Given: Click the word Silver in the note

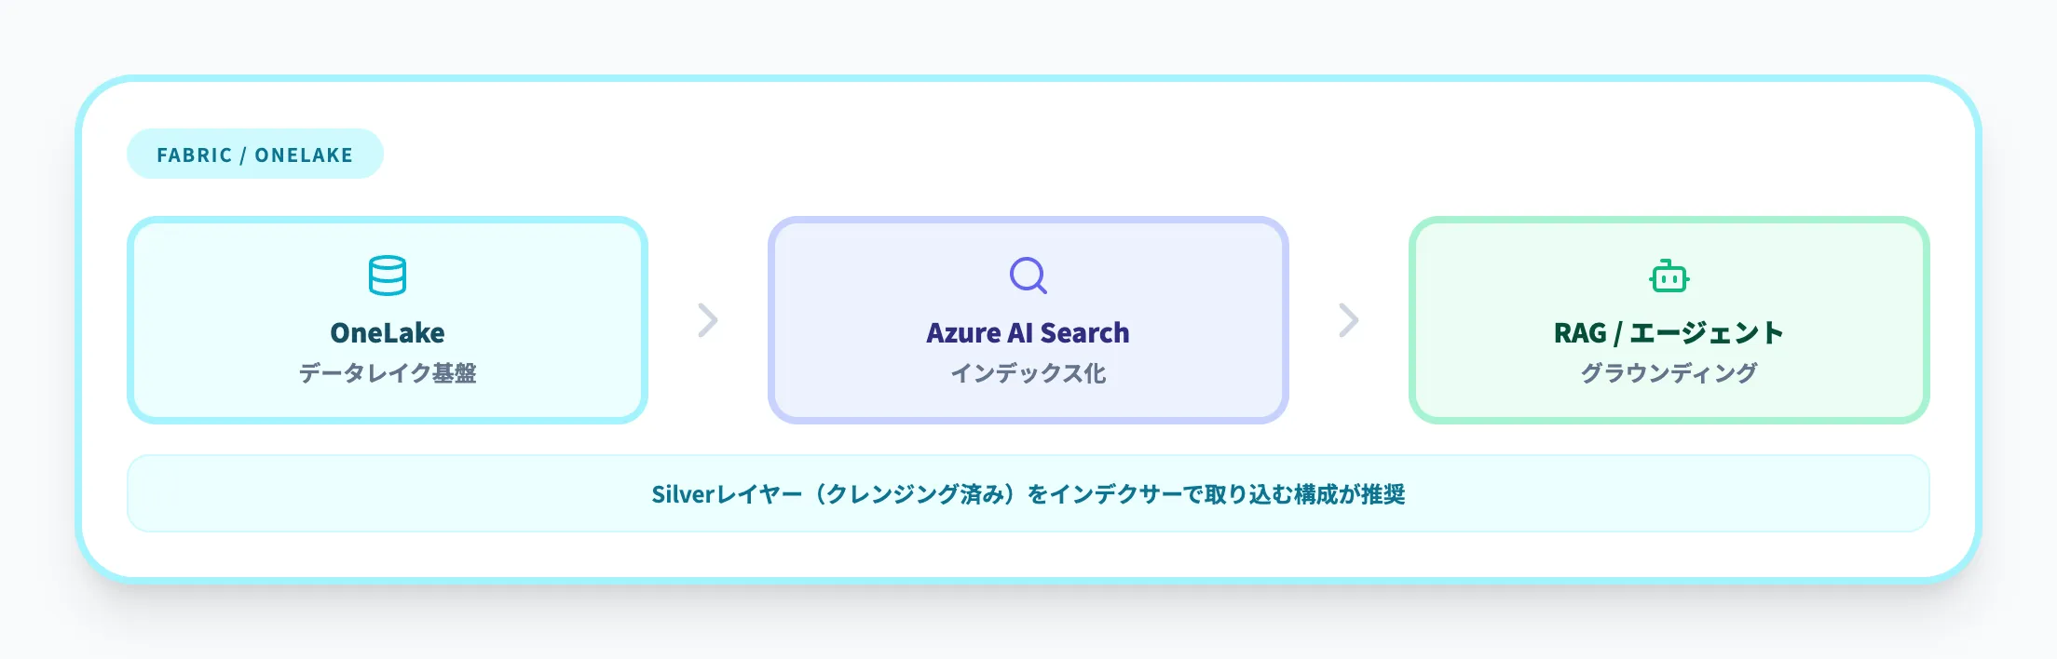Looking at the screenshot, I should [x=682, y=494].
